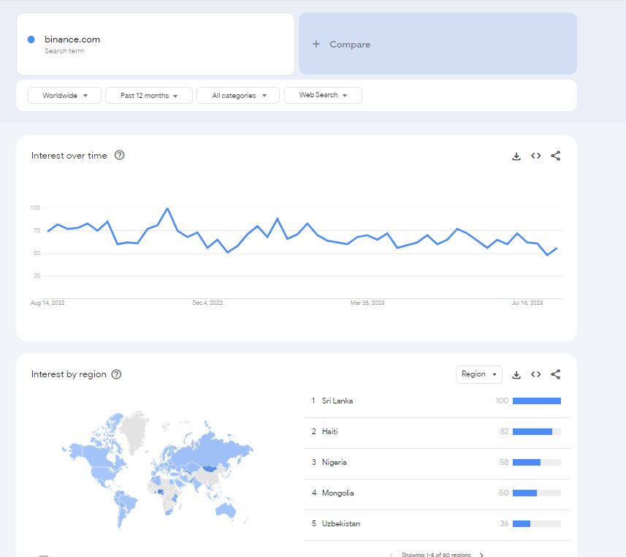Click the 'Aug 14, 2022' axis date

[x=47, y=303]
